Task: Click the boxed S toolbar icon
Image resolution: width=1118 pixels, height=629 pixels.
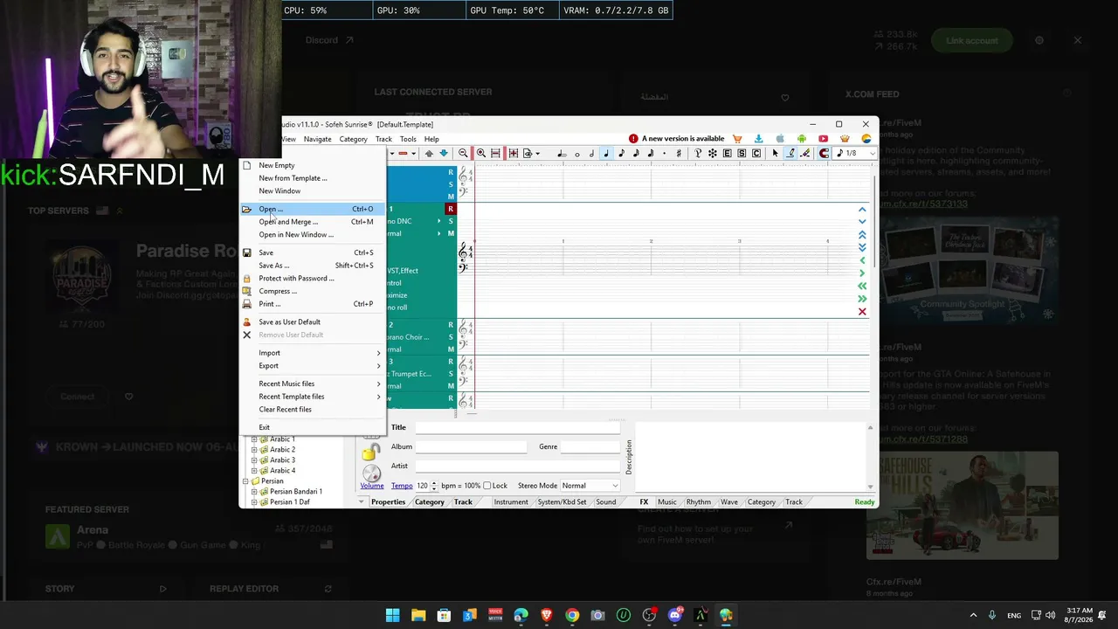Action: tap(742, 153)
